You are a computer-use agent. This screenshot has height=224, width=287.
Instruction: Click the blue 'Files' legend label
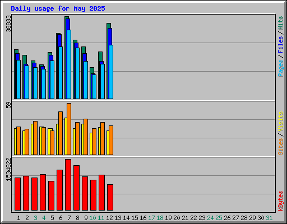281,45
